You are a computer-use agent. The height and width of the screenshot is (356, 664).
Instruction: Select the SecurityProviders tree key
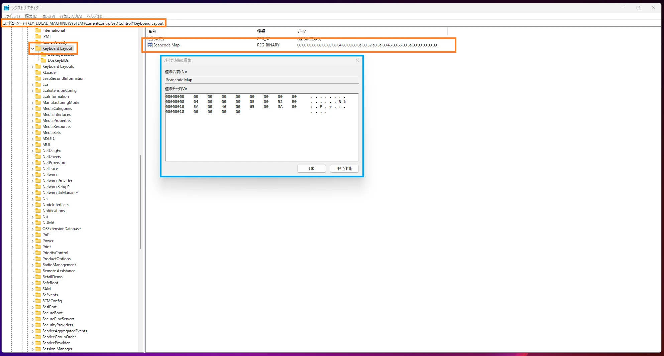(58, 325)
